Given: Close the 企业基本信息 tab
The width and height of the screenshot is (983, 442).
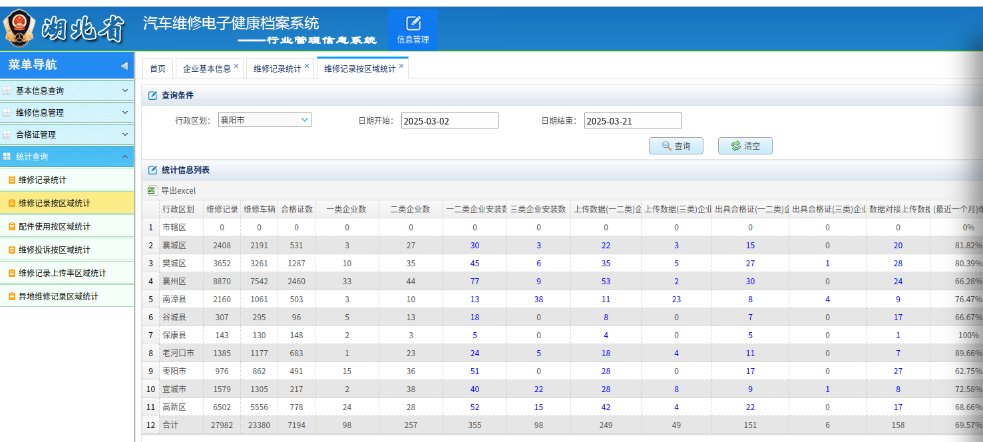Looking at the screenshot, I should 236,66.
